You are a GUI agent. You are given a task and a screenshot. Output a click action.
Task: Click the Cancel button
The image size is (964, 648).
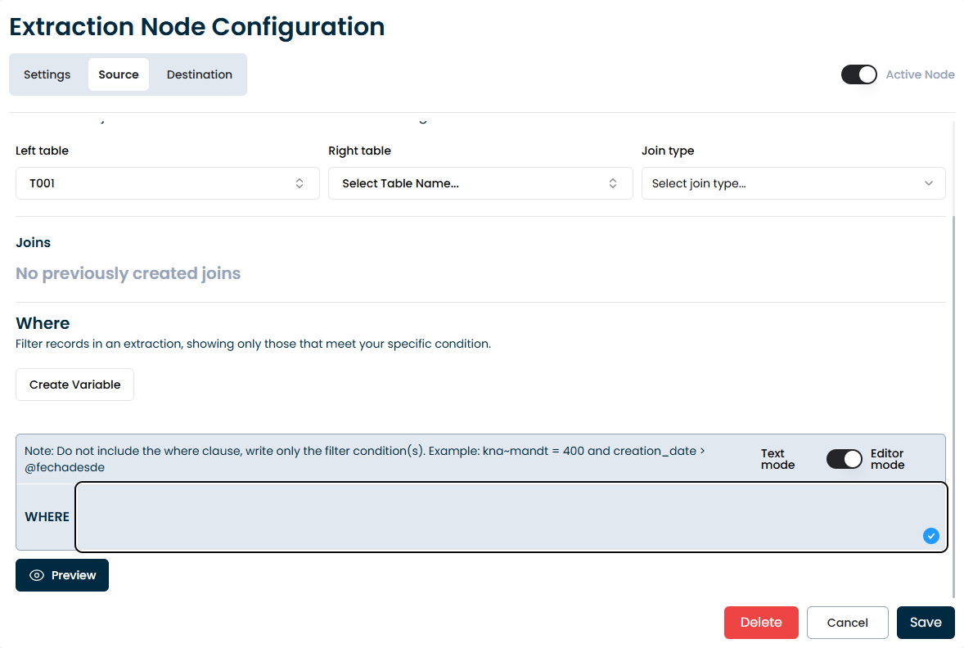[x=847, y=623]
